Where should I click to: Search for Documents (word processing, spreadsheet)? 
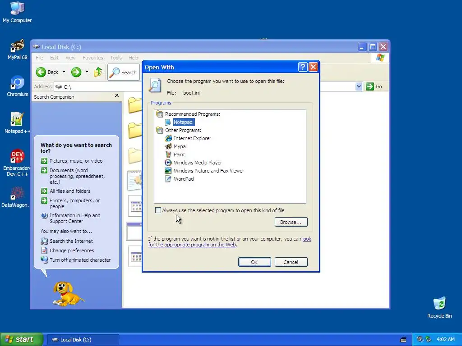73,176
